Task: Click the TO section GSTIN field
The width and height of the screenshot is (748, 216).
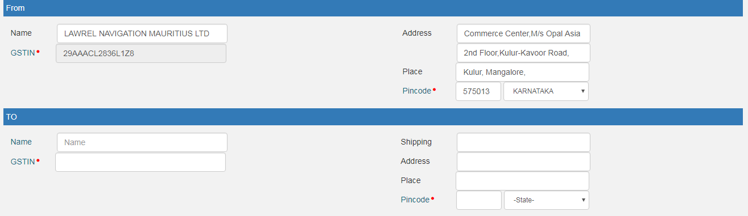Action: click(140, 162)
